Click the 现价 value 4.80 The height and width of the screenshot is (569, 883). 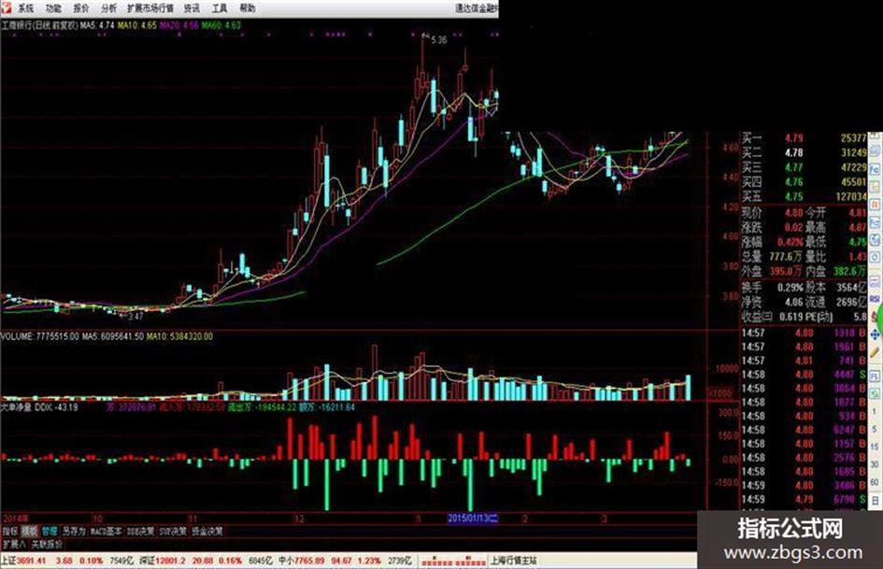pyautogui.click(x=794, y=213)
